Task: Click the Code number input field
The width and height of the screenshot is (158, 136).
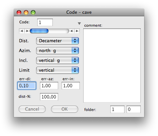Action: [45, 22]
